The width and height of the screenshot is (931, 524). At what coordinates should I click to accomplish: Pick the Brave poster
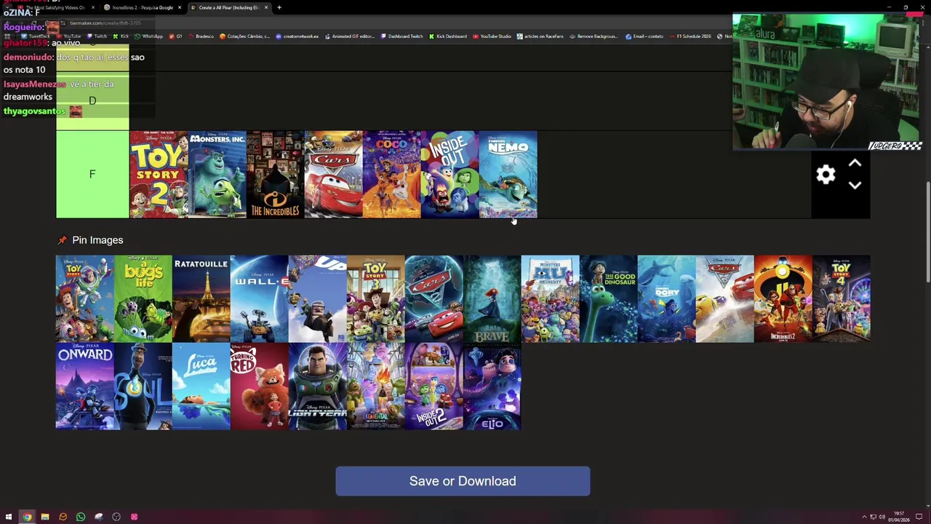pos(492,298)
